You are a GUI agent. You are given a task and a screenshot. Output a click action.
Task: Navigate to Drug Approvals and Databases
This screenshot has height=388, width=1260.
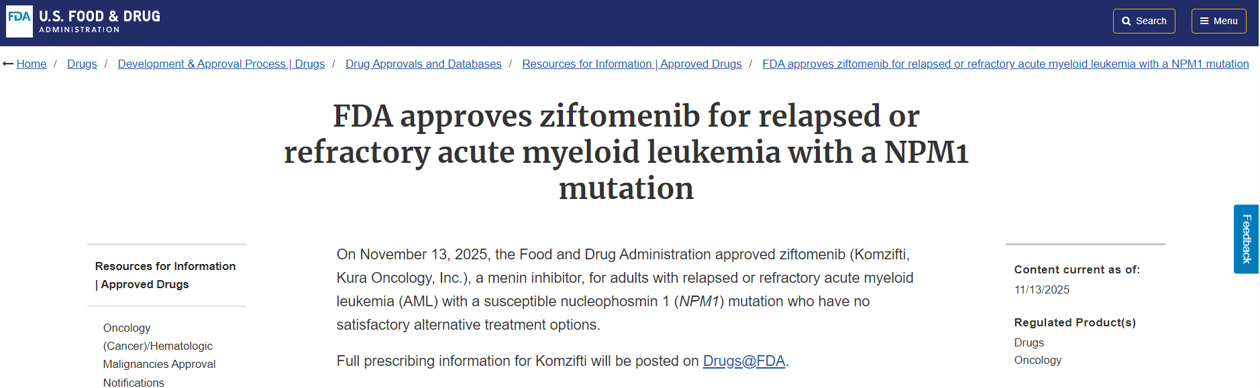[423, 64]
